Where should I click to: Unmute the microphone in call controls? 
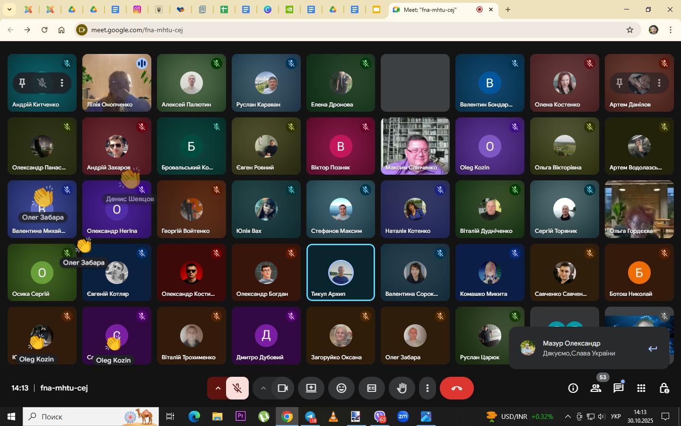point(237,388)
